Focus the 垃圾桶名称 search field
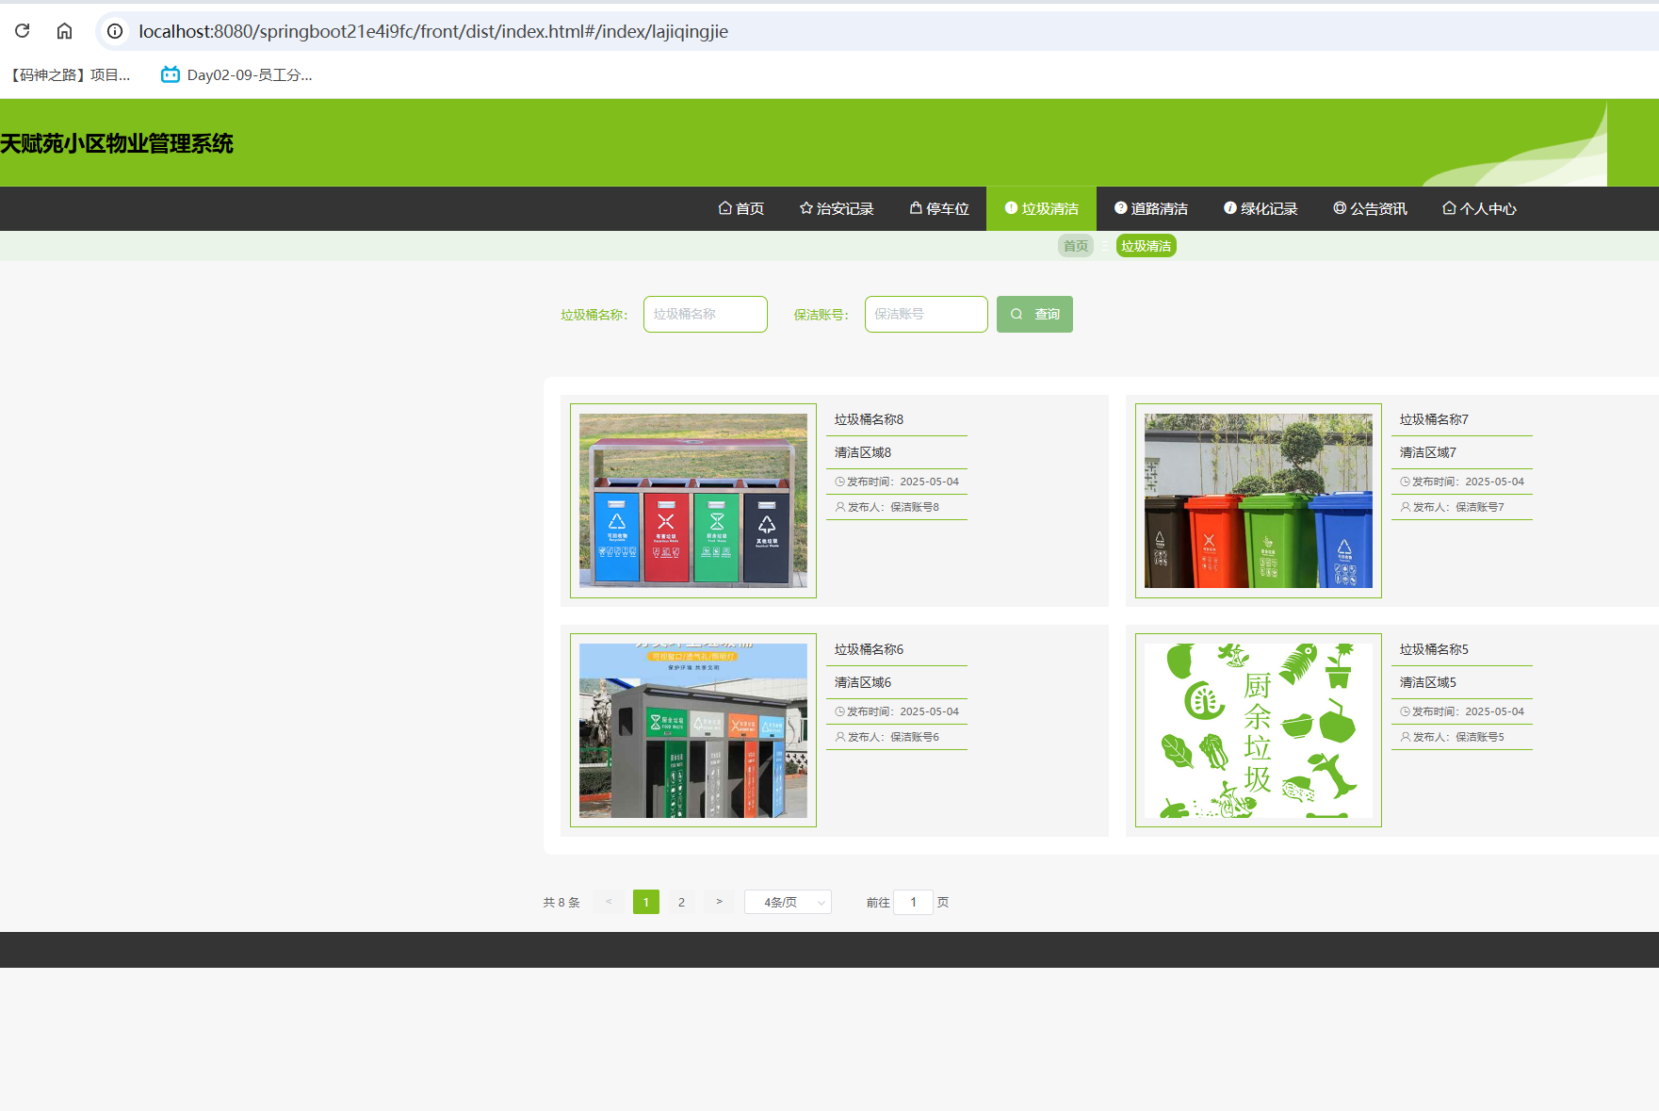Image resolution: width=1659 pixels, height=1111 pixels. pos(705,314)
